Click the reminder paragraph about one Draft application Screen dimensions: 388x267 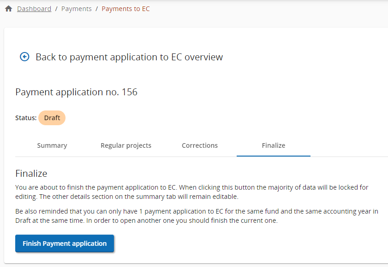click(x=197, y=216)
